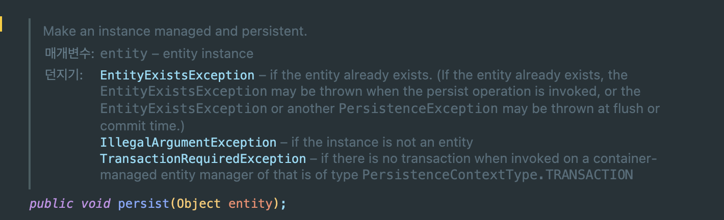Select the entity parameter in method signature
Viewport: 724px width, 220px height.
[250, 204]
